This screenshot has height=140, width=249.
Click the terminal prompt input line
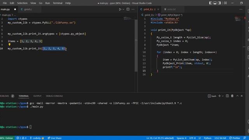[30, 127]
